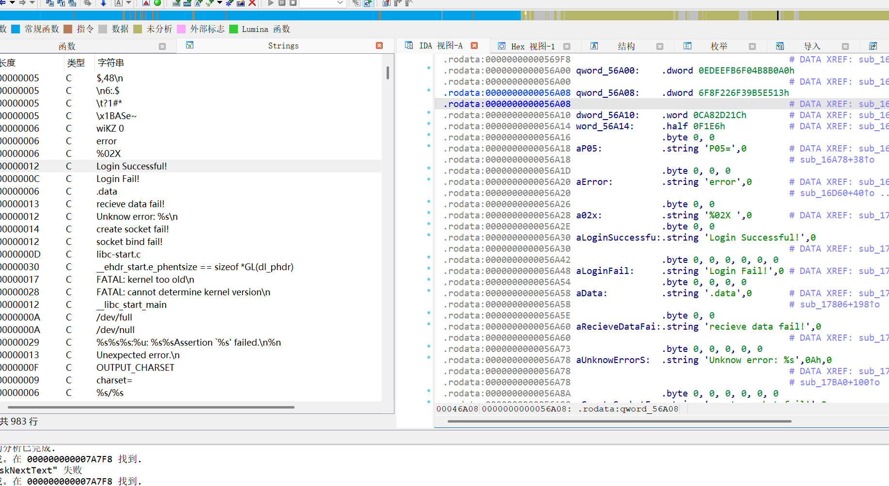Screen dimensions: 889x486
Task: Open the dropdown next to back arrow
Action: coord(12,2)
